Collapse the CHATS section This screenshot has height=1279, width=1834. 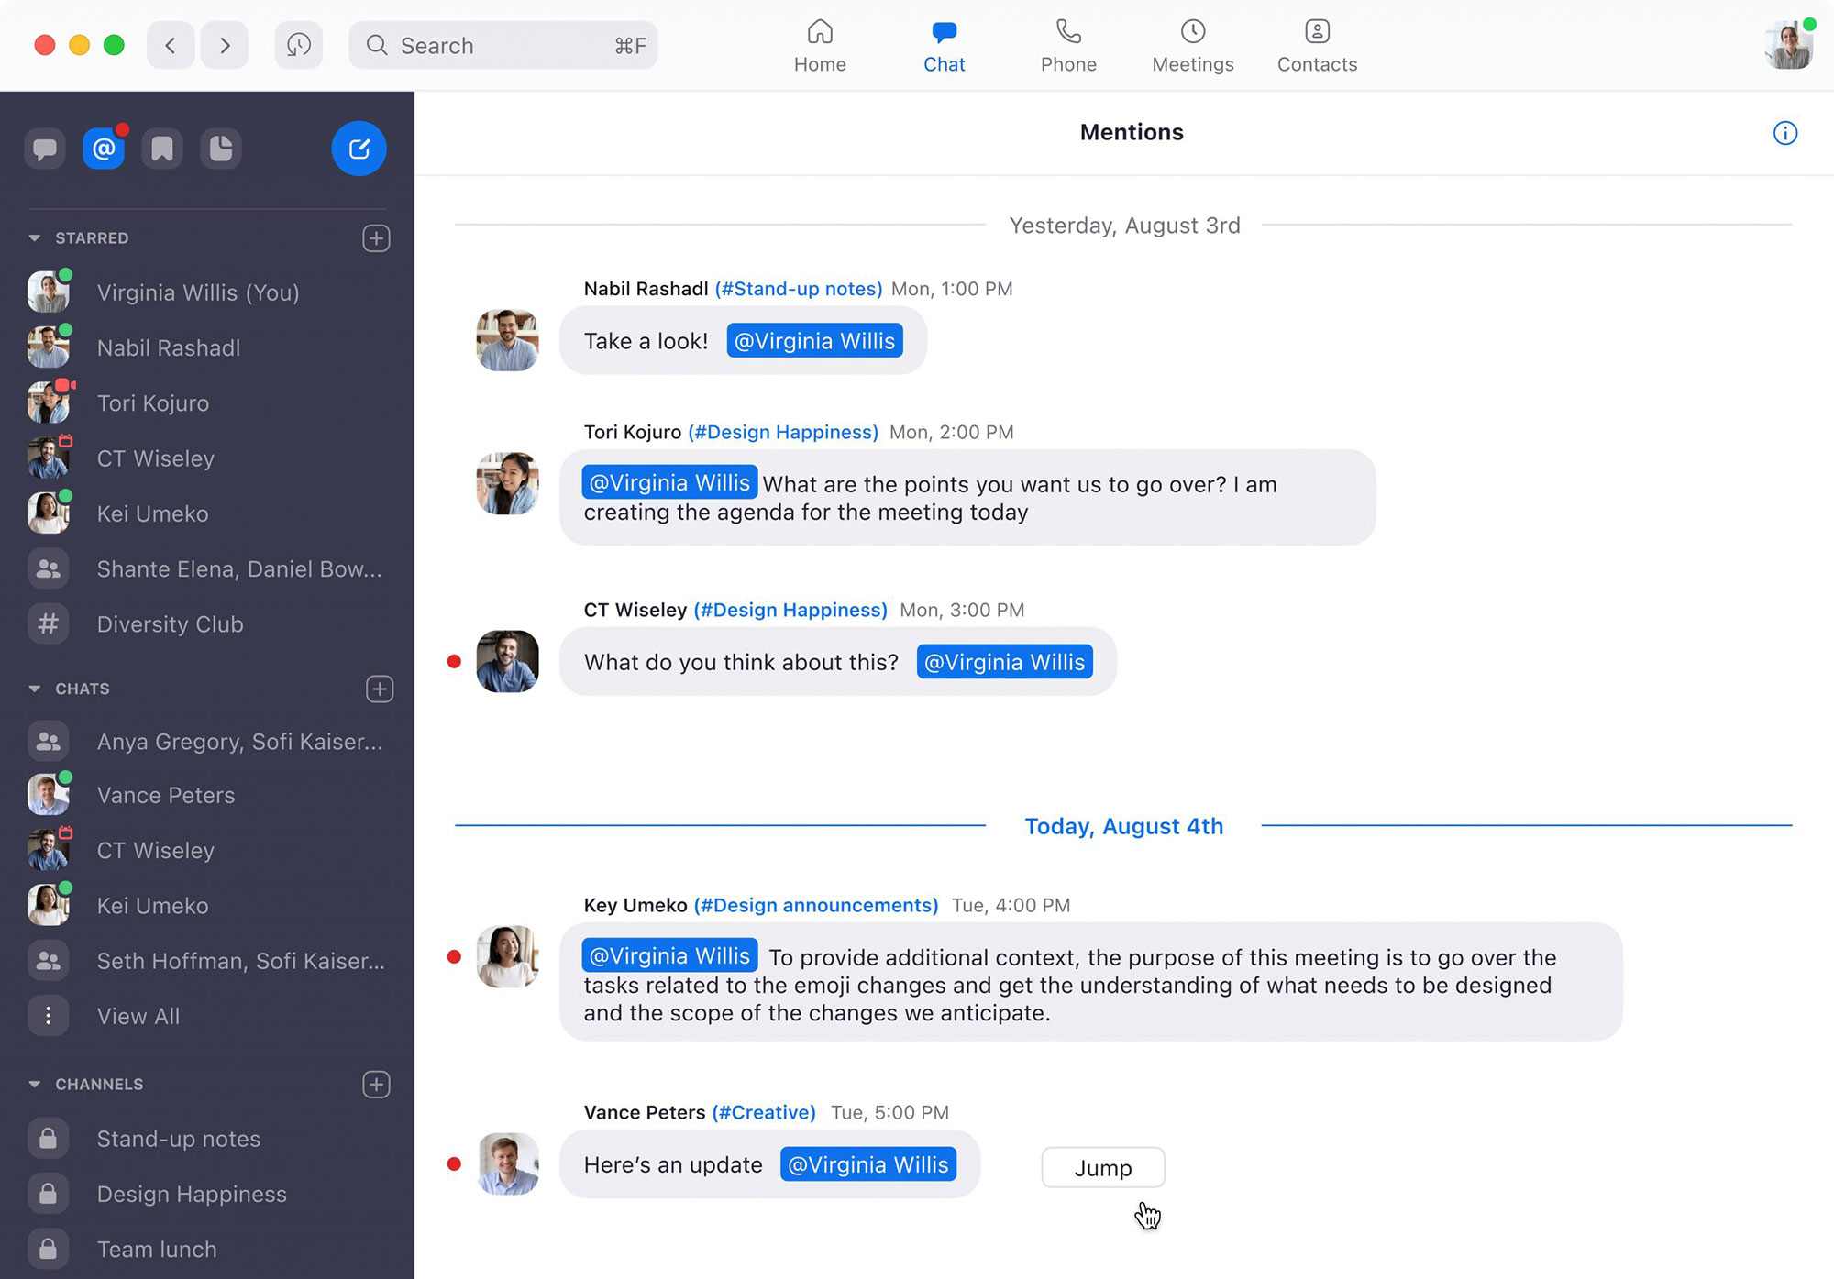(x=35, y=689)
